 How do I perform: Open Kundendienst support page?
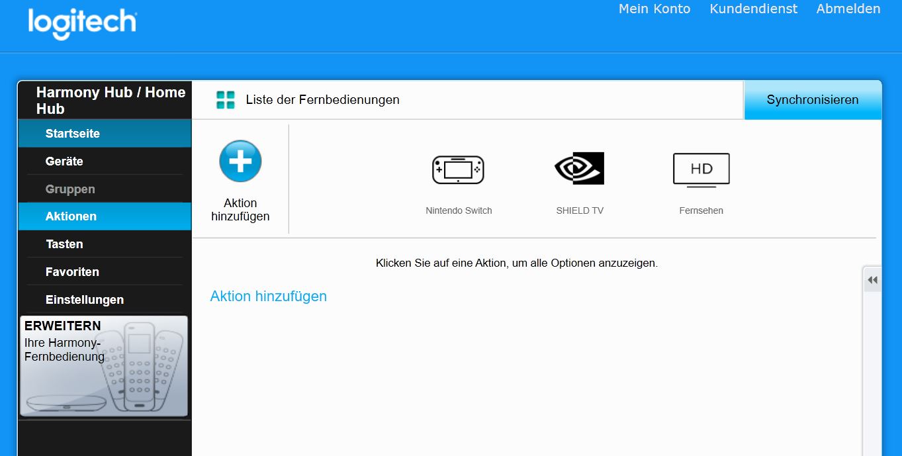tap(754, 9)
